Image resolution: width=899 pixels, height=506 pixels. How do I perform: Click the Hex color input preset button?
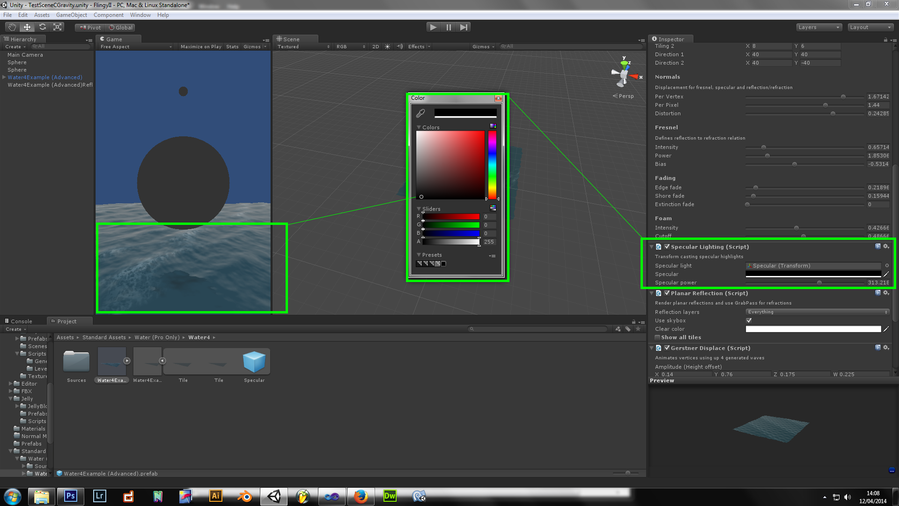pos(494,208)
